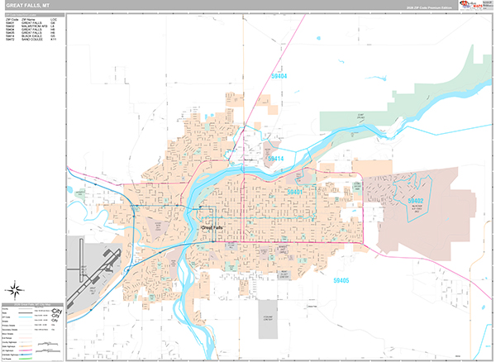Click the 59401 ZIP code label on the map
Image resolution: width=496 pixels, height=362 pixels.
click(x=295, y=192)
